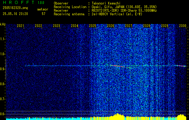The height and width of the screenshot is (120, 189).
Task: Click the Observer name Takanori Kawachi
Action: [x=106, y=3]
